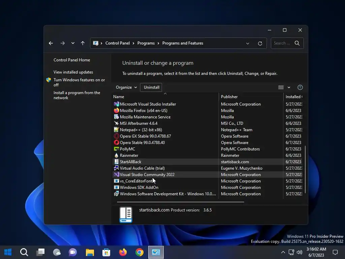Image resolution: width=345 pixels, height=259 pixels.
Task: Open Install a program from the network
Action: coord(77,95)
